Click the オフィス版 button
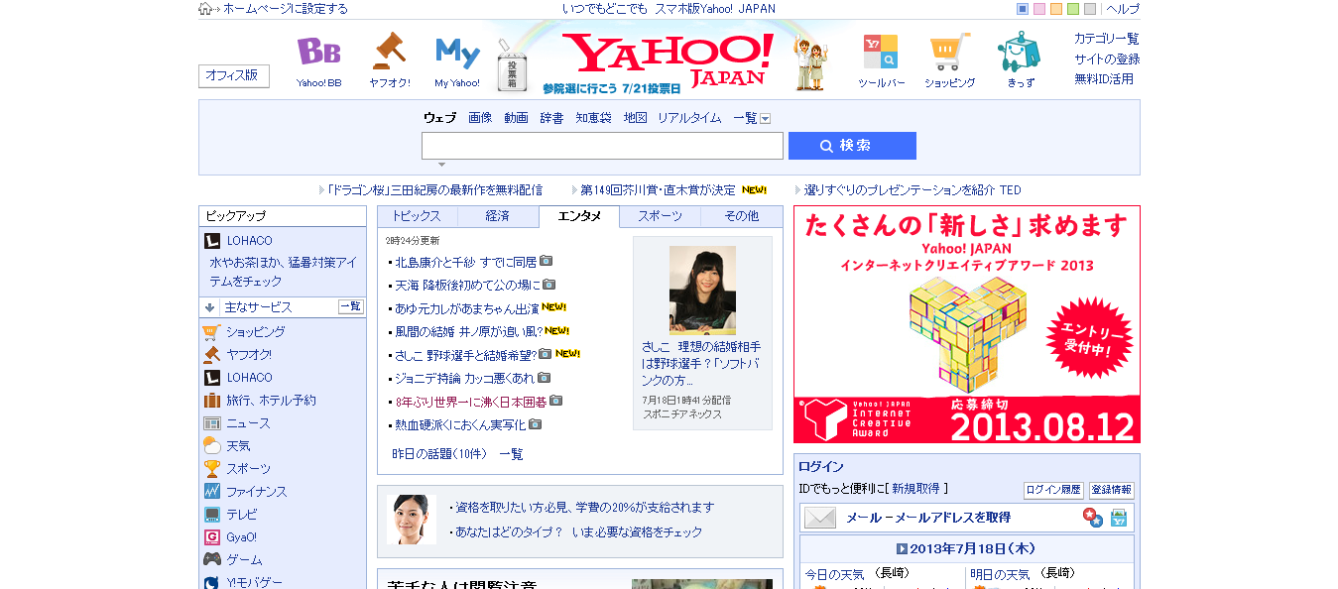The image size is (1338, 589). tap(234, 76)
